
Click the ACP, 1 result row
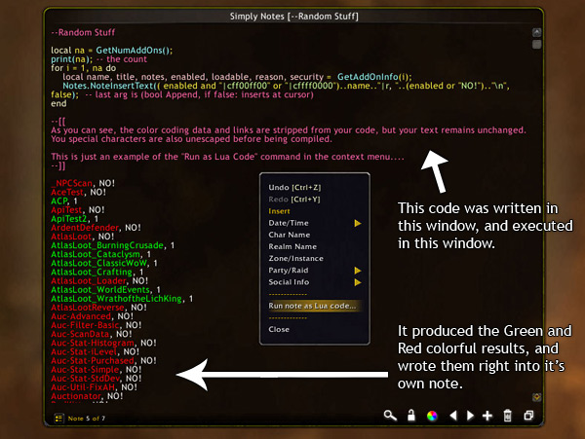point(64,201)
